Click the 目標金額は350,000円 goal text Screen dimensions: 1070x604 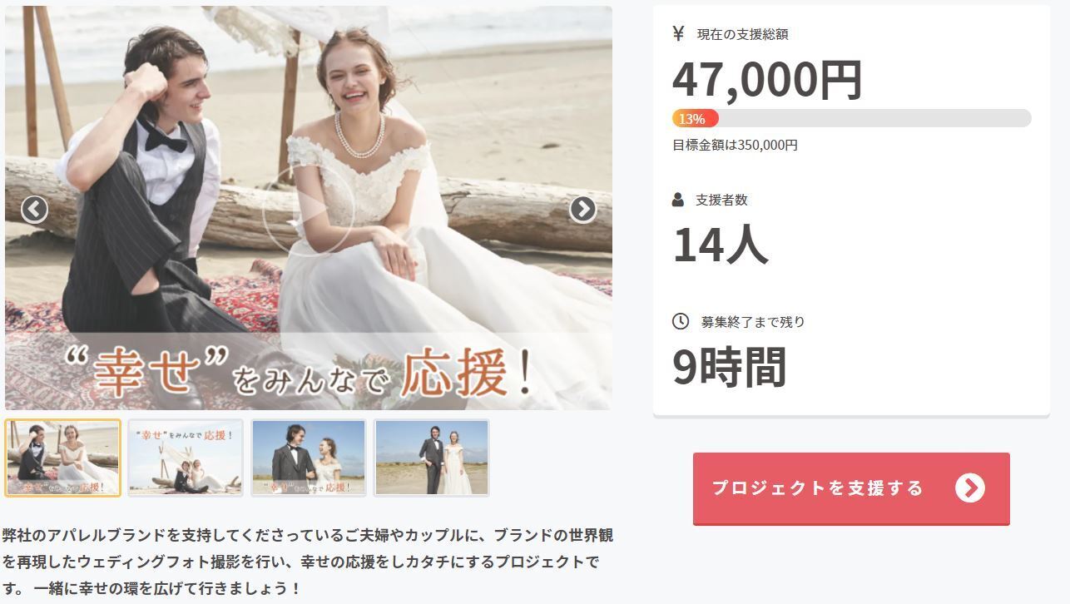736,145
